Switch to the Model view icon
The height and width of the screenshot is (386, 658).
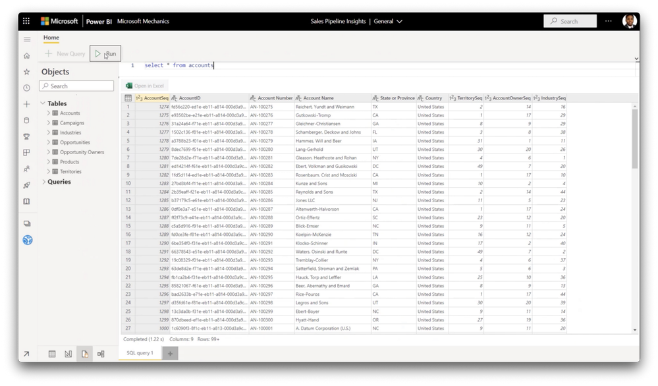point(101,354)
